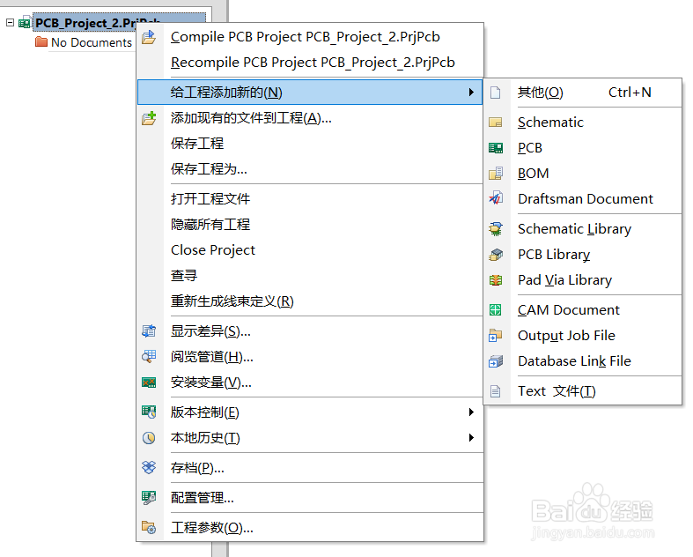The height and width of the screenshot is (557, 693).
Task: Click the 安装变量 icon
Action: (149, 382)
